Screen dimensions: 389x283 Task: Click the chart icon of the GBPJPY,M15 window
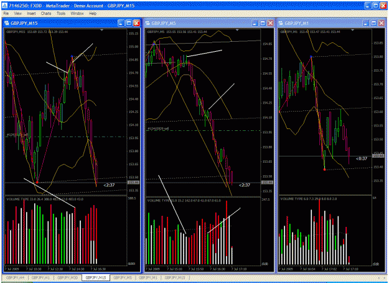tap(7, 23)
